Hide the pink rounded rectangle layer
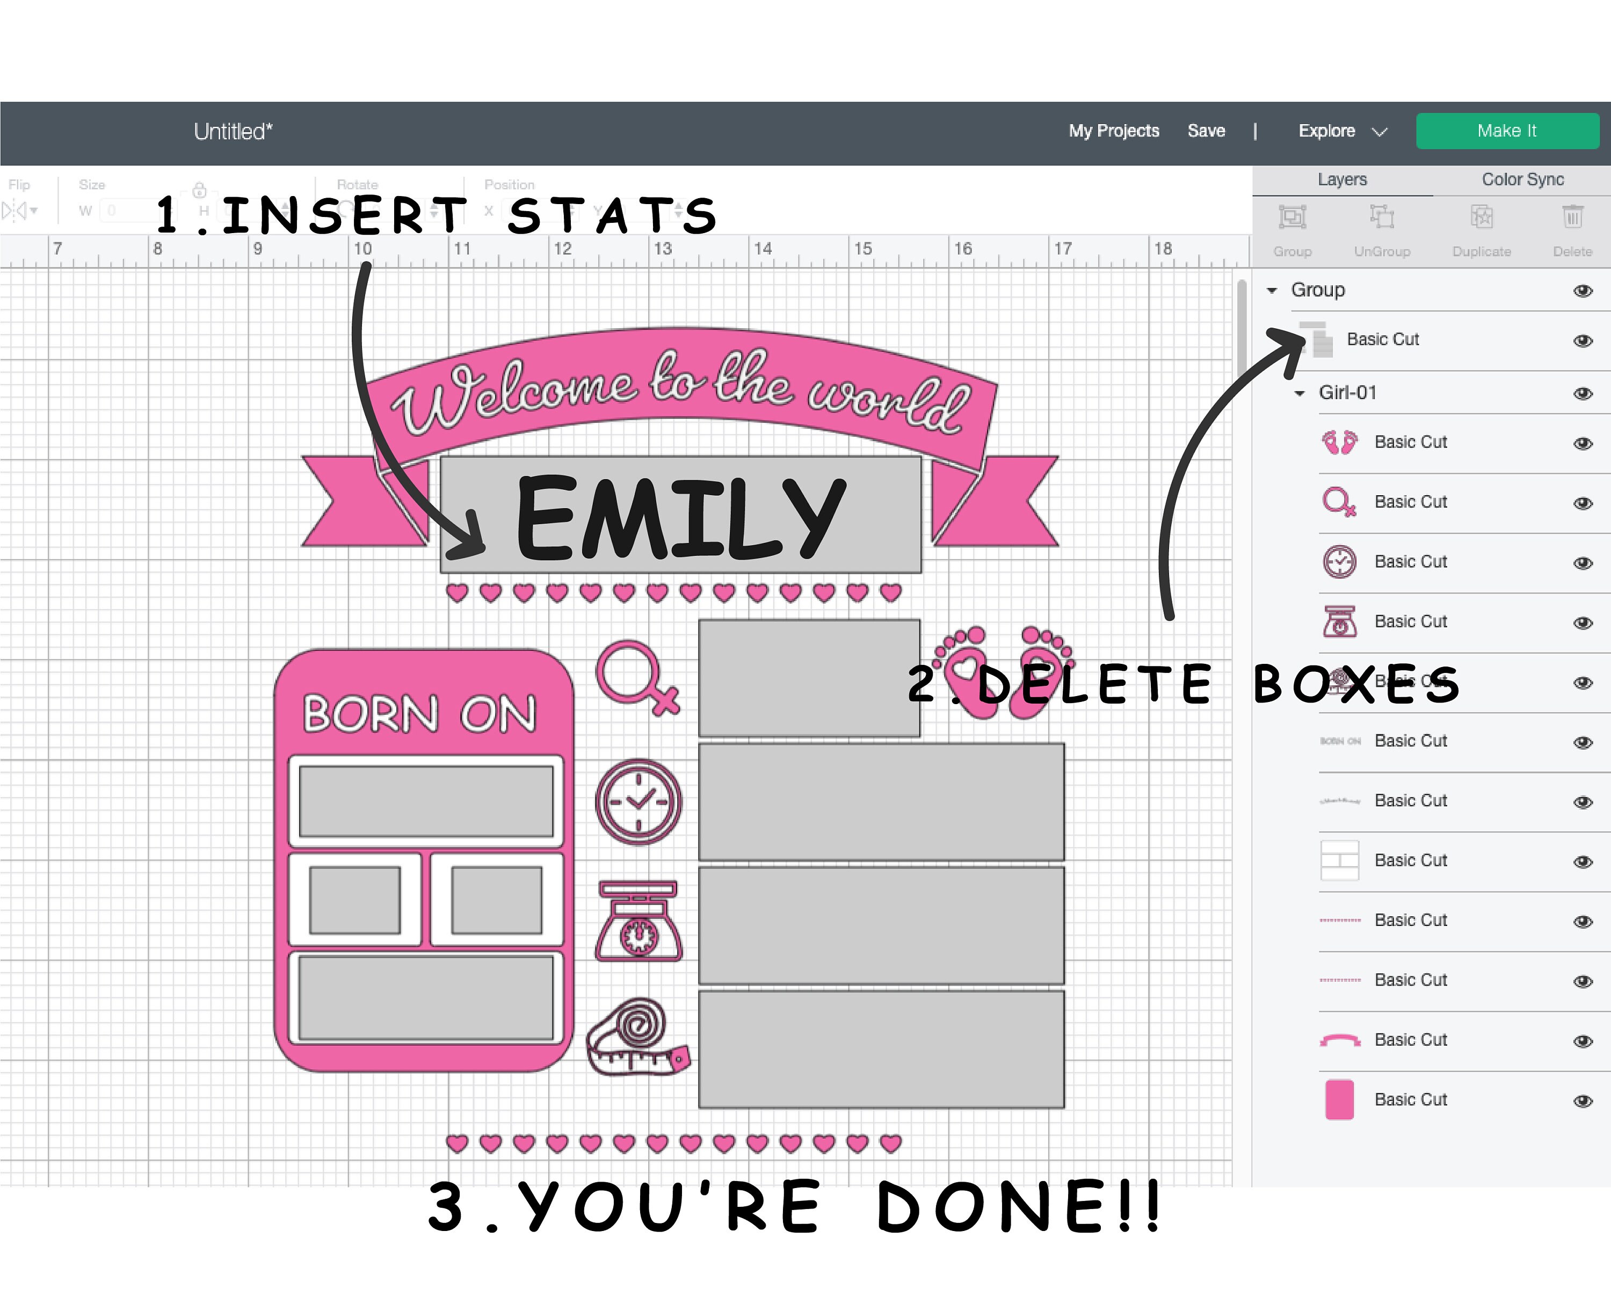This screenshot has width=1611, height=1289. tap(1583, 1100)
